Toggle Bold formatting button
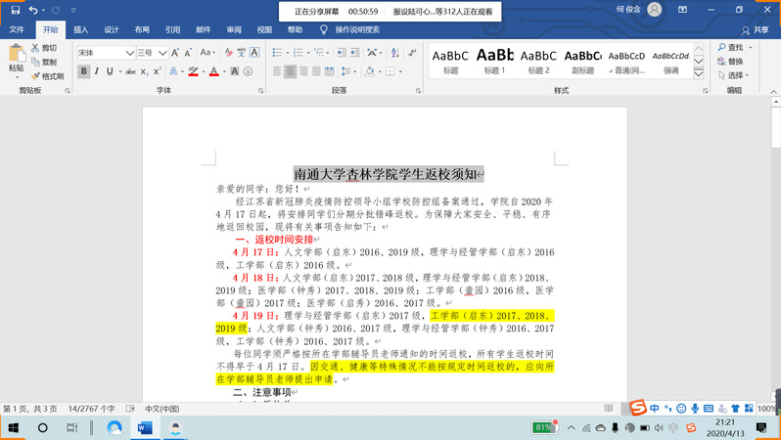 (x=83, y=71)
